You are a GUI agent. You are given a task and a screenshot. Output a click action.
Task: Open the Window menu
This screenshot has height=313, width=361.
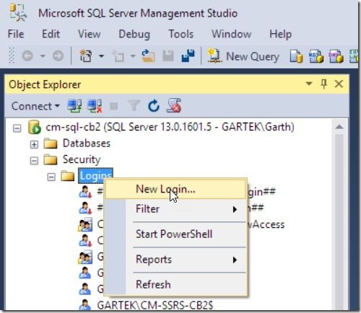point(232,34)
